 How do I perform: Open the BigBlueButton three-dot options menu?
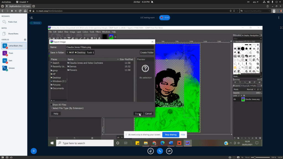pyautogui.click(x=279, y=18)
